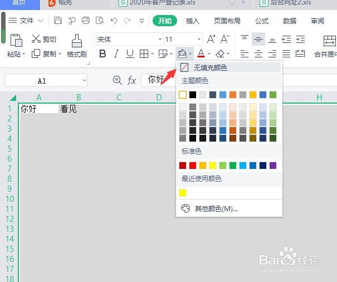
Task: Click the Cut (剪切) scissors
Action: [x=36, y=38]
